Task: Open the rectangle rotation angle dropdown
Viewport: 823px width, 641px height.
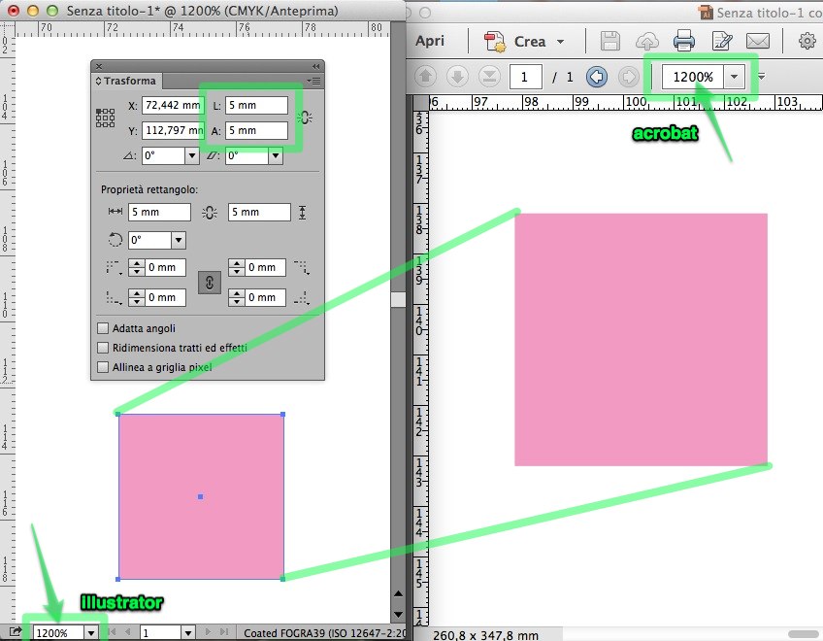Action: [x=179, y=240]
